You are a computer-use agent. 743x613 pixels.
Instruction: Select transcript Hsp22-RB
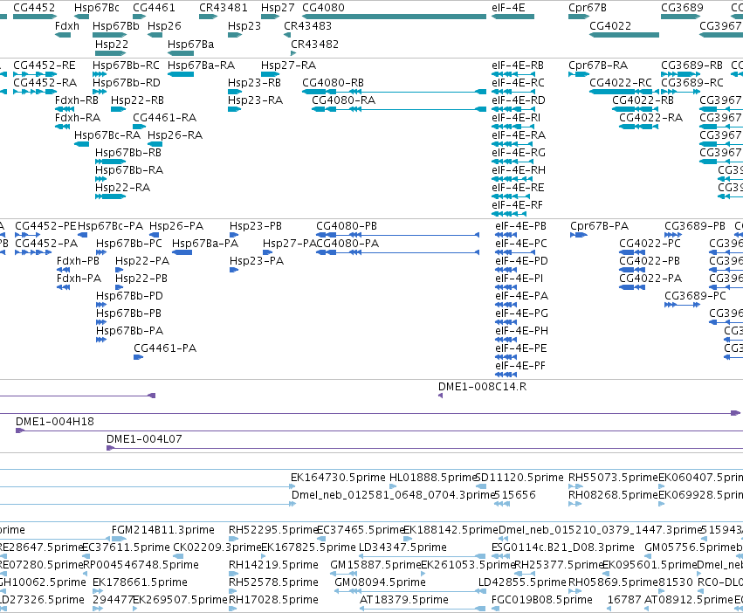tap(137, 100)
